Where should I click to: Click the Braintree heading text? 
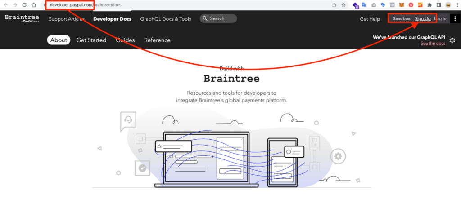pyautogui.click(x=232, y=79)
